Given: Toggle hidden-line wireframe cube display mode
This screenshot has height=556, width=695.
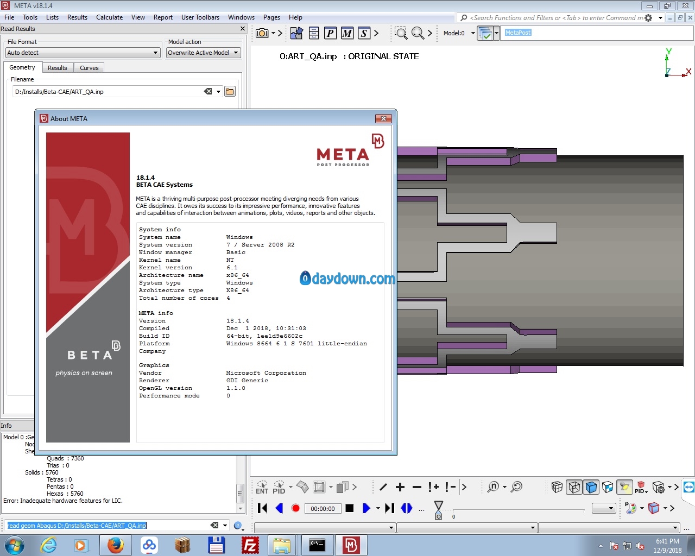Looking at the screenshot, I should click(x=574, y=487).
